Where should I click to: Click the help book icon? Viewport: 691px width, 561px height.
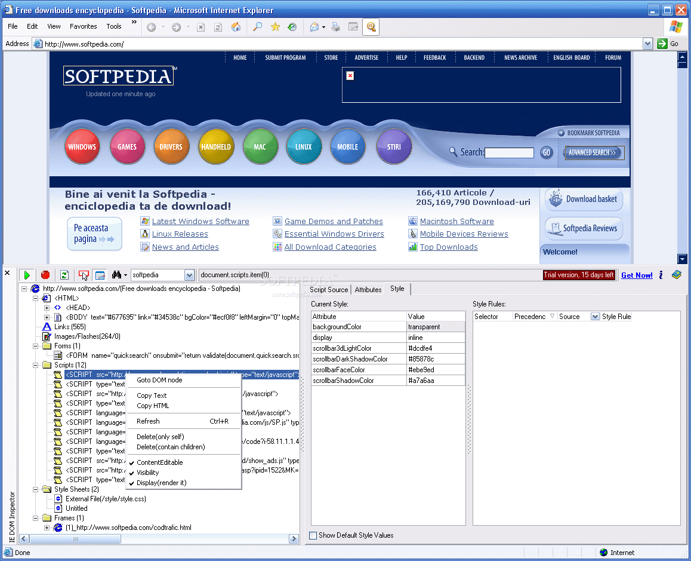677,275
